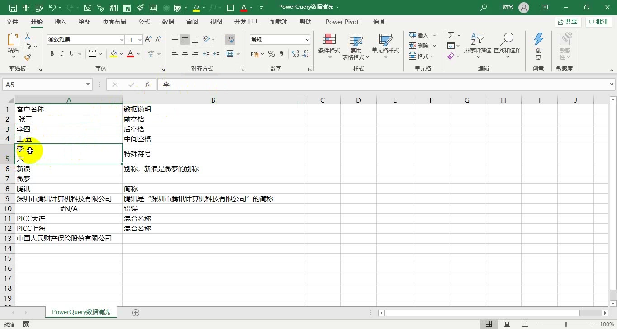Open Conditional Formatting (条件格式)
This screenshot has width=617, height=329.
[x=329, y=46]
